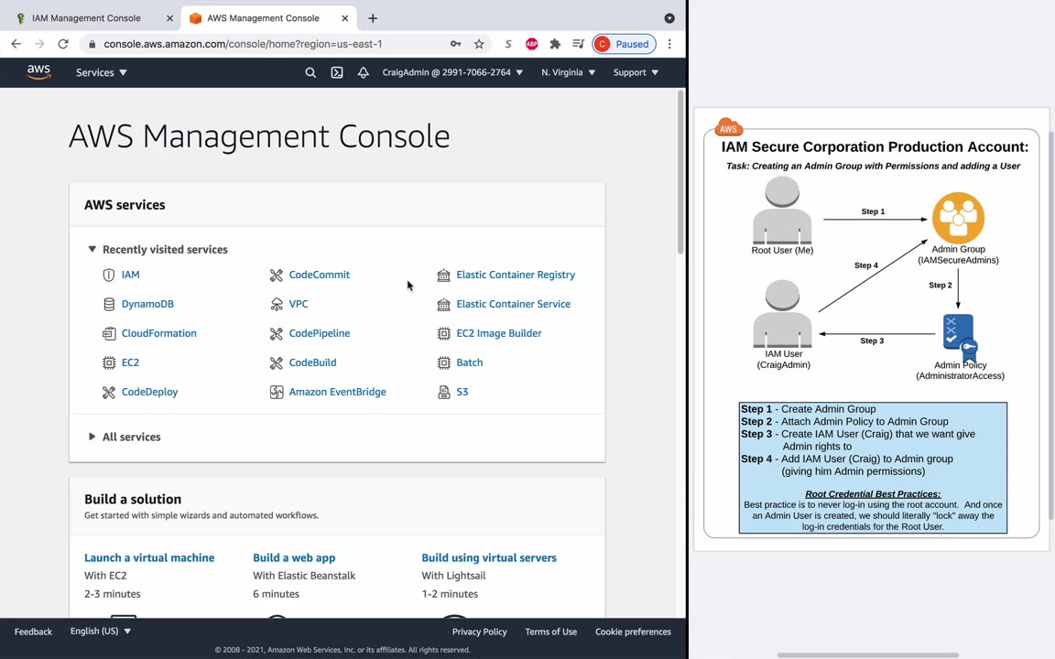Click the EC2 Image Builder icon
Viewport: 1055px width, 659px height.
[x=443, y=333]
